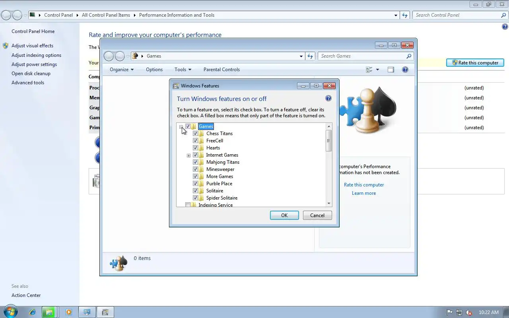Open the Start menu orb
This screenshot has width=509, height=318.
click(x=10, y=312)
